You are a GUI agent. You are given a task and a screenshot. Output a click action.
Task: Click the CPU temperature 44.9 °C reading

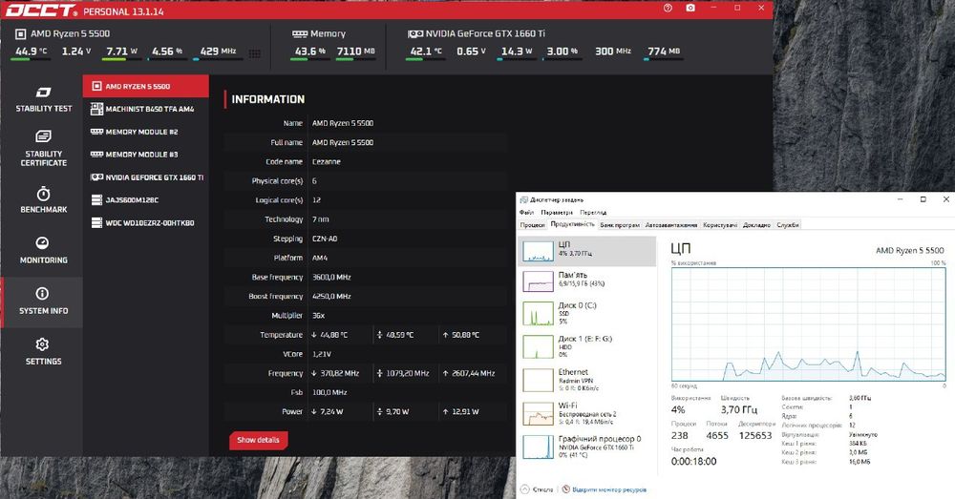(32, 52)
